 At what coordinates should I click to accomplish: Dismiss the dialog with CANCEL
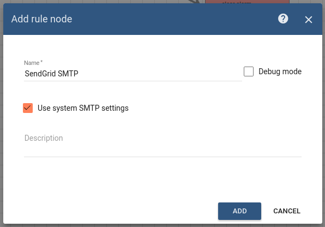287,211
